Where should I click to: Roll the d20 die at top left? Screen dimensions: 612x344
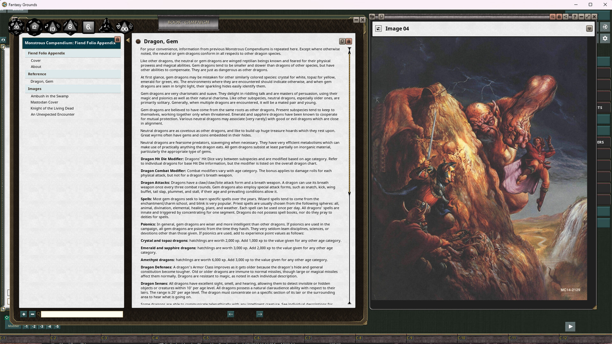tap(16, 27)
